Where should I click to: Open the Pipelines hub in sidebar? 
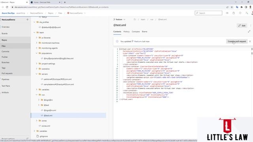(x=5, y=79)
